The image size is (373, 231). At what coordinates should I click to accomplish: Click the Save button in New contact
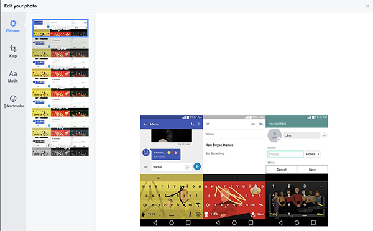312,170
